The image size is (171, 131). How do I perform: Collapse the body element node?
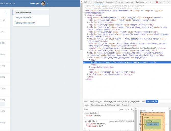click(x=86, y=17)
